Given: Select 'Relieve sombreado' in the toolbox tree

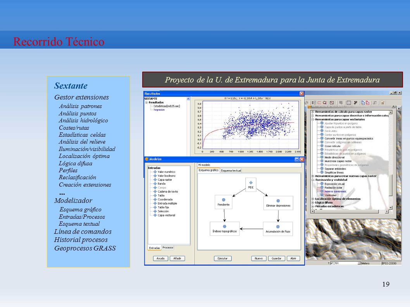Looking at the screenshot, I should point(336,191).
